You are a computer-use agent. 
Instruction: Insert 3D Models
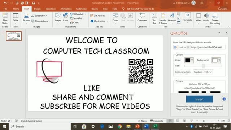[x=77, y=14]
